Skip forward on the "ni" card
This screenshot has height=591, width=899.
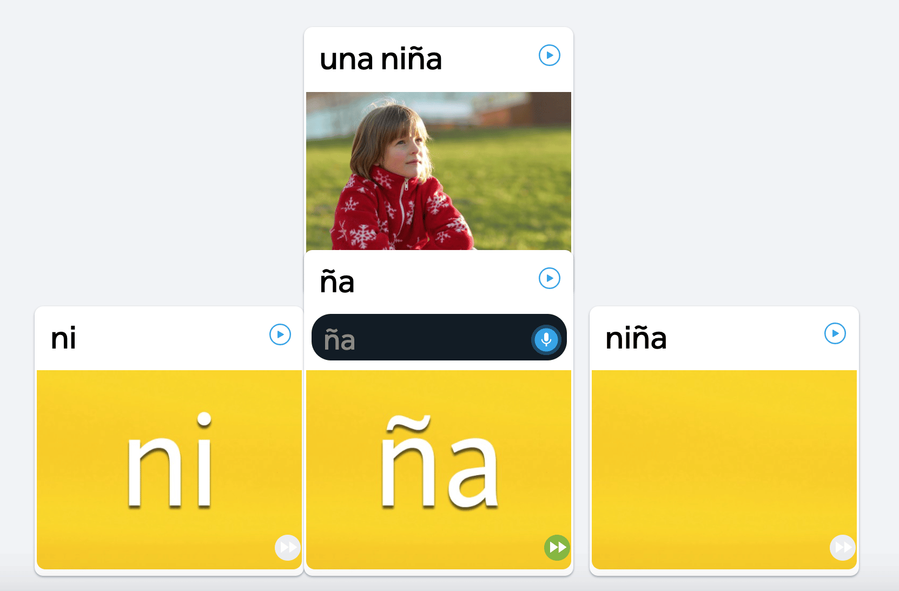[287, 548]
